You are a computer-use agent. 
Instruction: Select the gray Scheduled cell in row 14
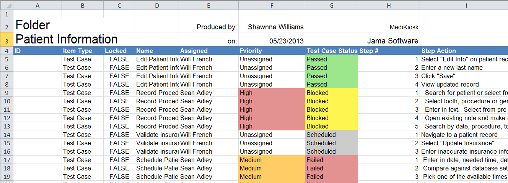tap(331, 135)
